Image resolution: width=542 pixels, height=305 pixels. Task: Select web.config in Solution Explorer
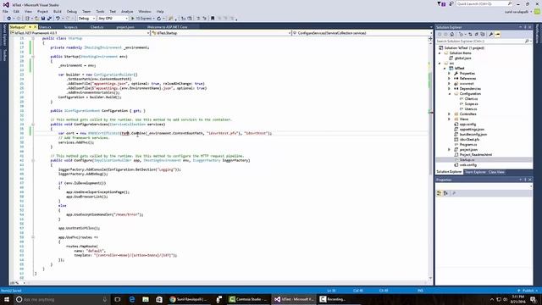467,165
